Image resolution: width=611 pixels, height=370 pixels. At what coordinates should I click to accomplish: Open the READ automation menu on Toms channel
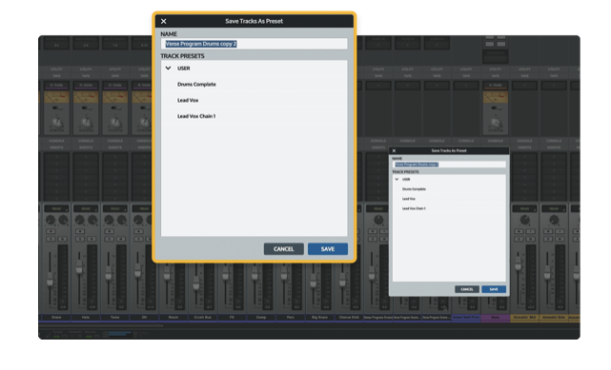(x=115, y=208)
